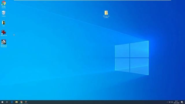
Task: Switch to the brown W app in the taskbar
Action: coord(26,102)
